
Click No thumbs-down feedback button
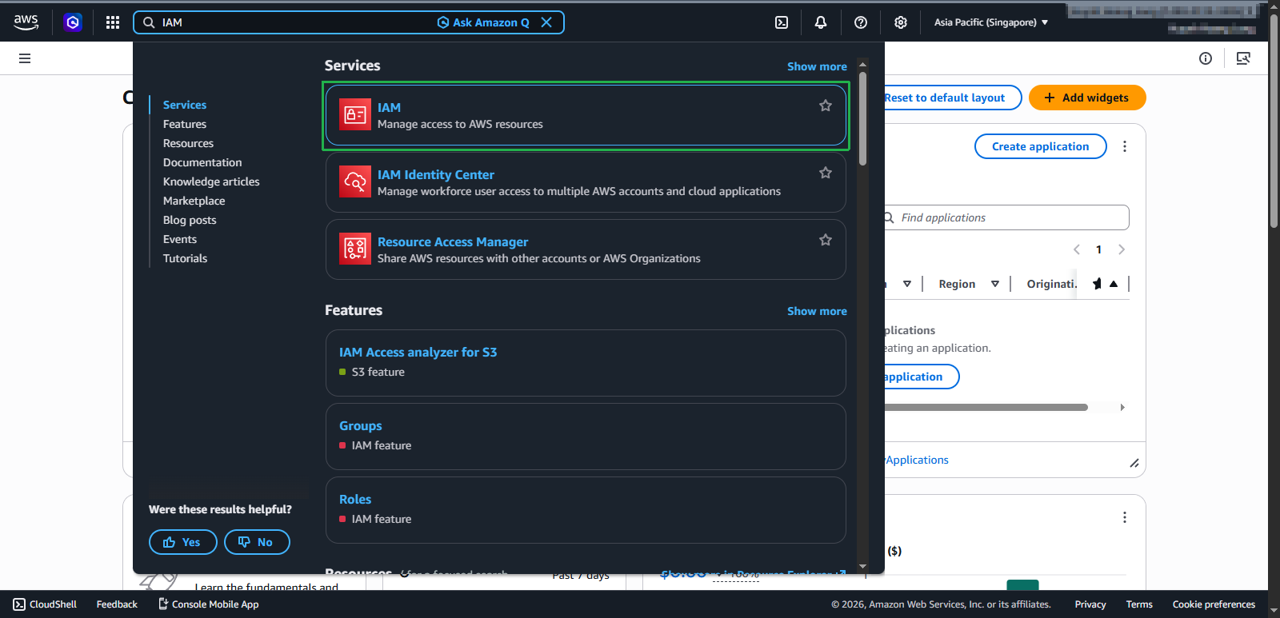pyautogui.click(x=257, y=542)
